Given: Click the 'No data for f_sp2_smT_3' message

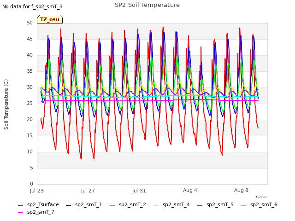Looking at the screenshot, I should click(x=32, y=6).
